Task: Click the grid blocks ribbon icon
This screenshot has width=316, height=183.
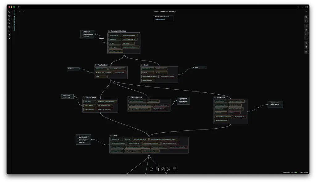Action: [x=9, y=27]
